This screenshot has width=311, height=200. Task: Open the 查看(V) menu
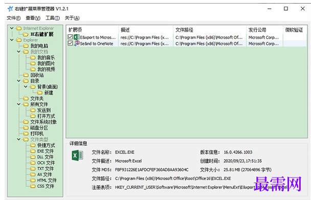coord(33,18)
